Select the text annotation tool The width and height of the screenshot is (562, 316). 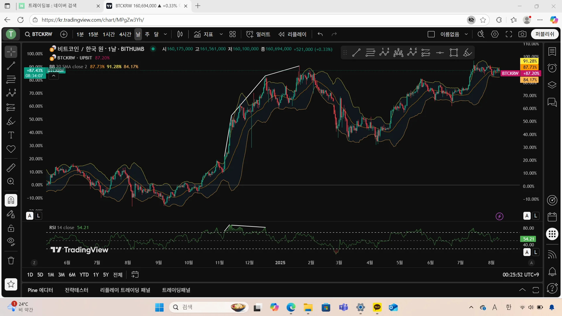(11, 135)
